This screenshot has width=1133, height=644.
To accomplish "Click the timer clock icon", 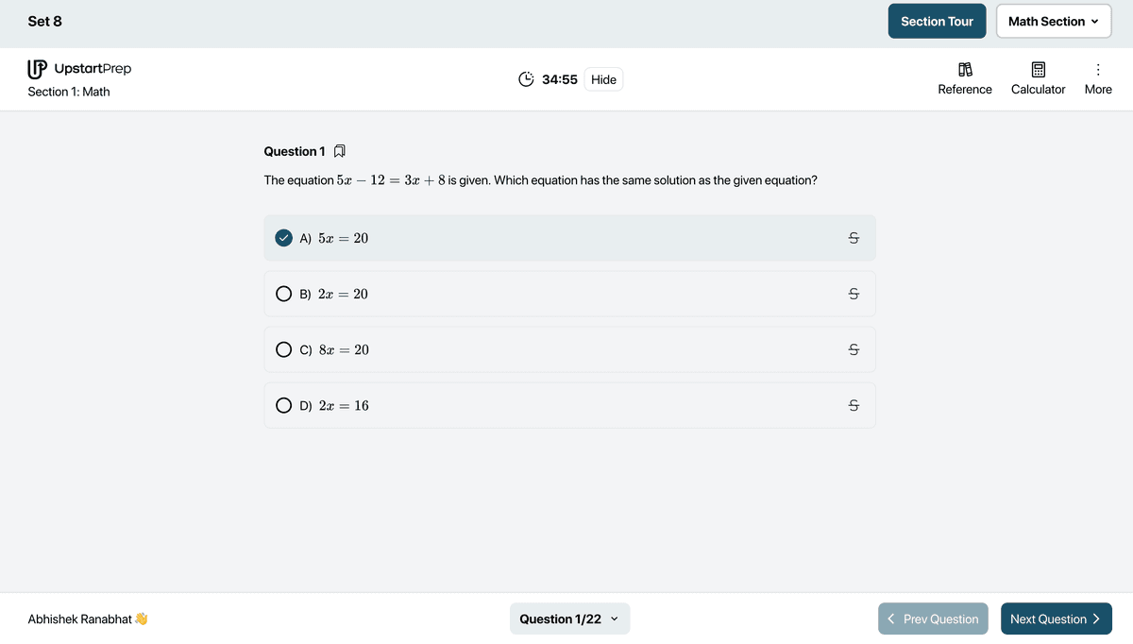I will click(527, 79).
